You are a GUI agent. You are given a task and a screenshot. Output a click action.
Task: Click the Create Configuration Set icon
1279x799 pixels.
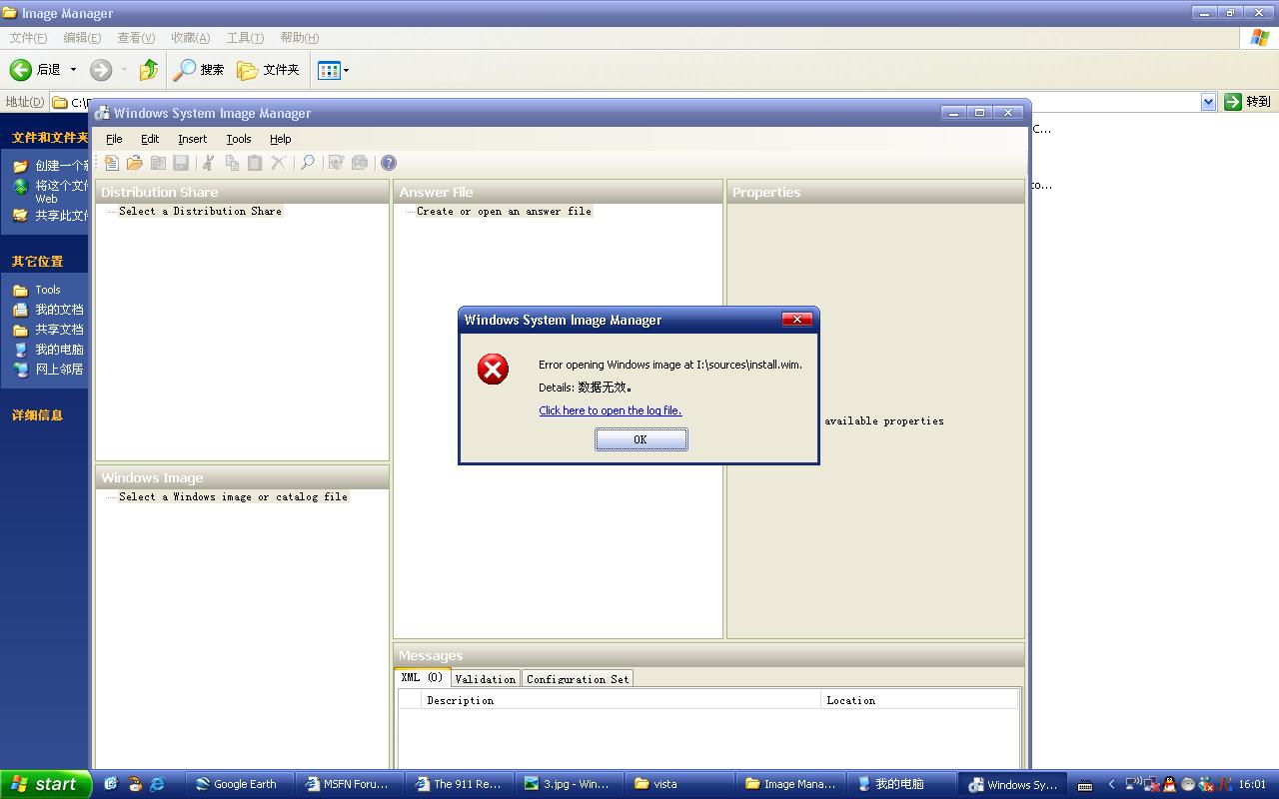pos(360,163)
